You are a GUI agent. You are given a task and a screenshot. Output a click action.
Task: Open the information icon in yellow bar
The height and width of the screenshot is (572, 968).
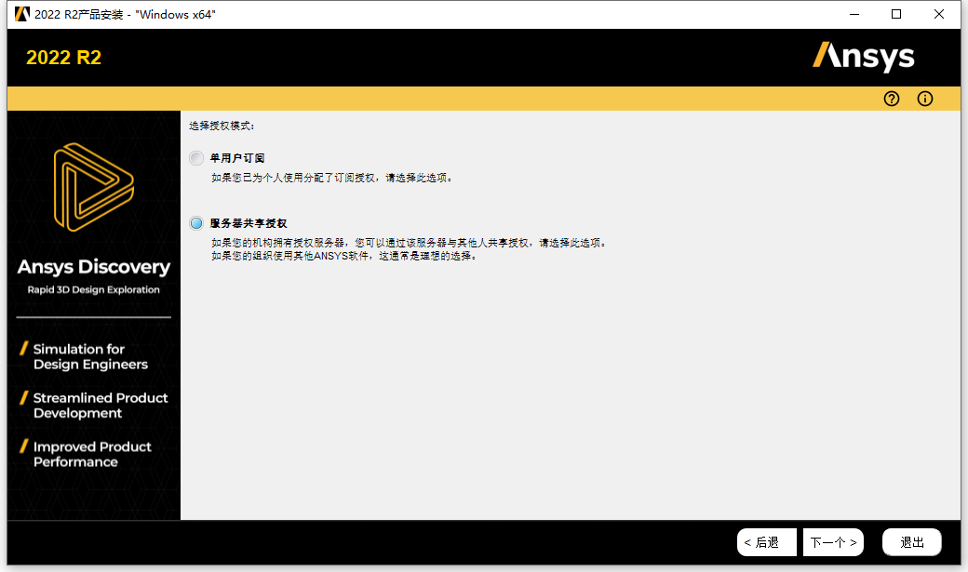[925, 99]
